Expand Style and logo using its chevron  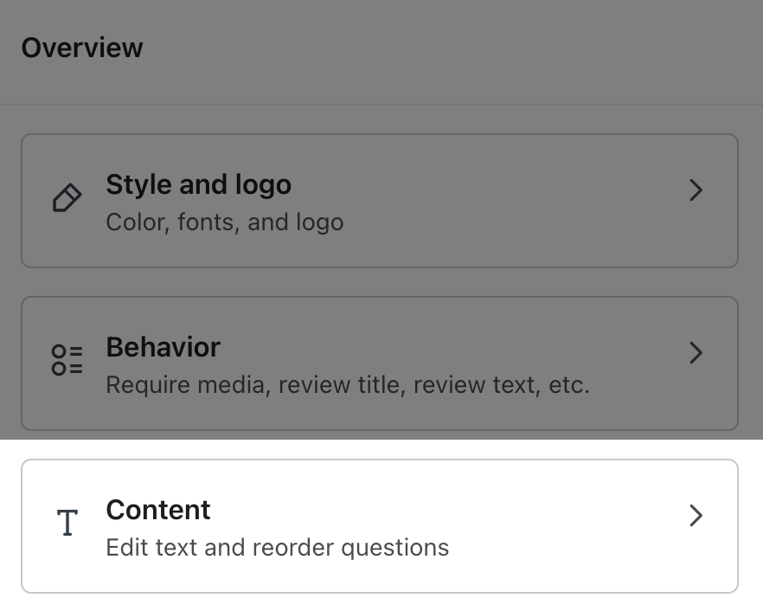tap(696, 190)
